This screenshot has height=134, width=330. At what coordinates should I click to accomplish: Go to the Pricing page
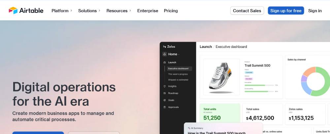[x=171, y=11]
